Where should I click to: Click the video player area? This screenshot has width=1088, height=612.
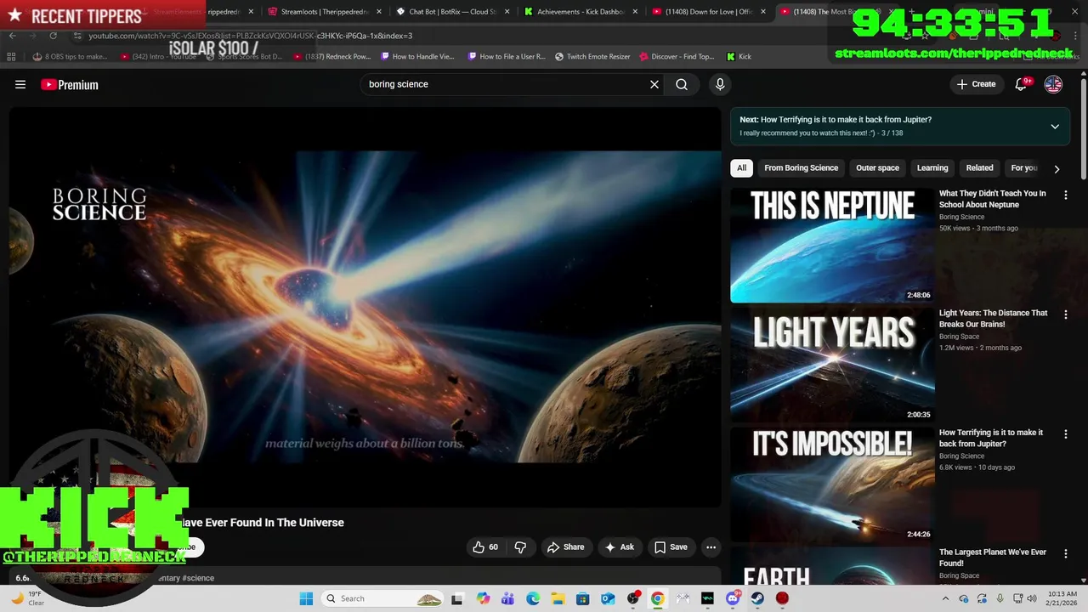[x=365, y=307]
